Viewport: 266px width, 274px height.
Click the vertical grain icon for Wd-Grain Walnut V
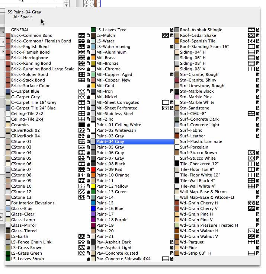point(251,236)
